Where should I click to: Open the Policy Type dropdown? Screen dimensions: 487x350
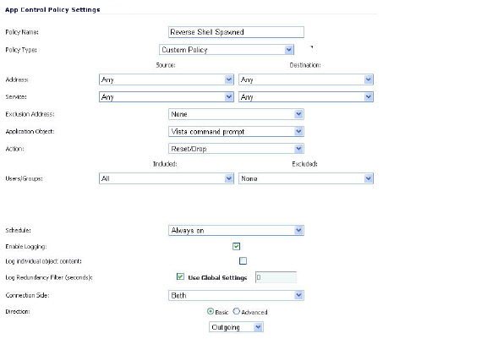tap(227, 50)
